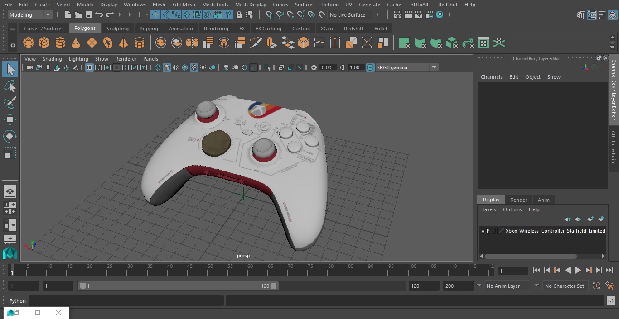This screenshot has width=619, height=319.
Task: Play the animation forward
Action: (x=578, y=270)
